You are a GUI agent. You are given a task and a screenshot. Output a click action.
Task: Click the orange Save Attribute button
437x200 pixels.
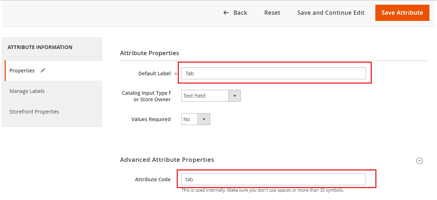click(x=402, y=13)
